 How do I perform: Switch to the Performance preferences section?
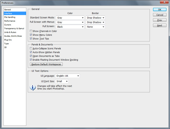pyautogui.click(x=10, y=21)
